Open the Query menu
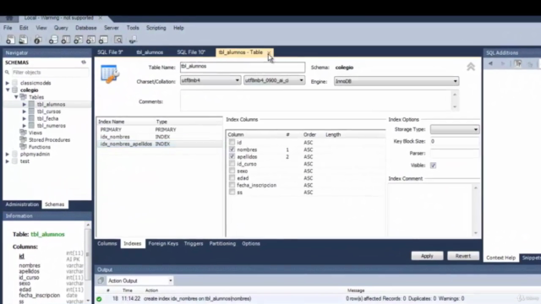This screenshot has height=304, width=541. pyautogui.click(x=61, y=28)
